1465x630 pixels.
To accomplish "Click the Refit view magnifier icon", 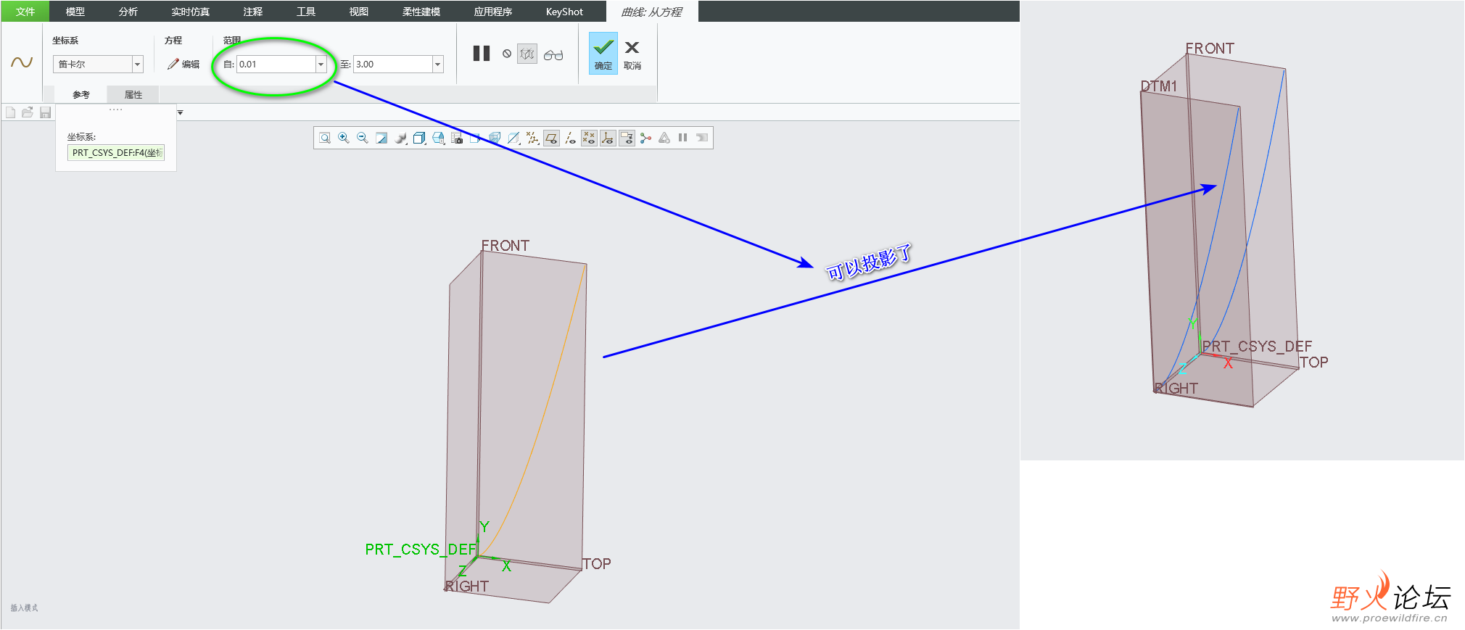I will (x=325, y=138).
